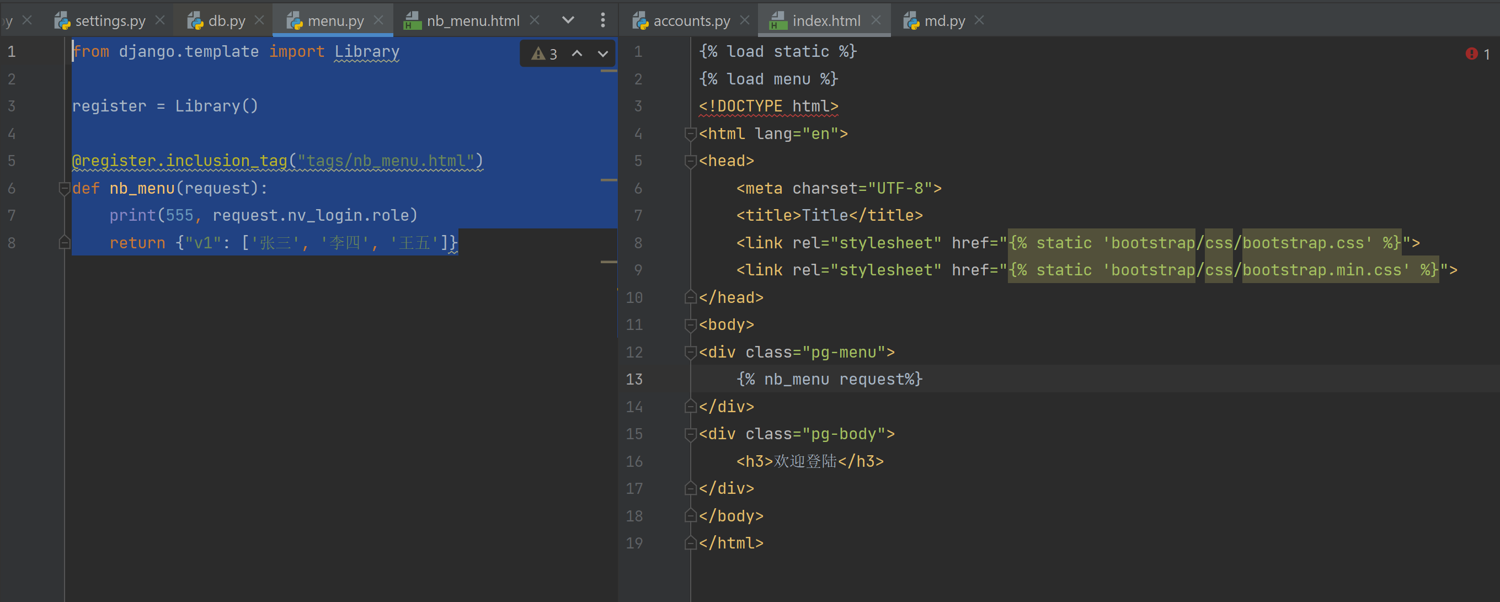Fold the pg-menu div block

(691, 353)
